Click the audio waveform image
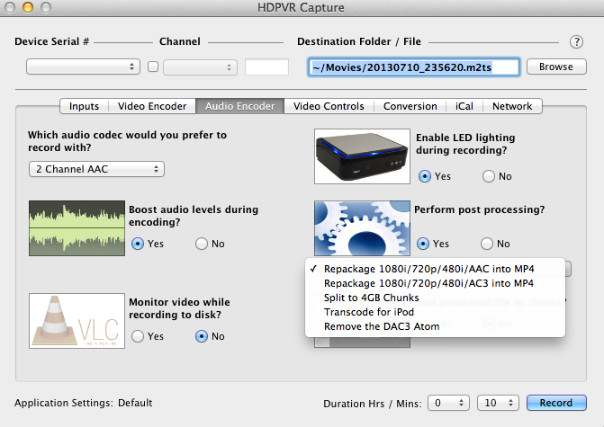604x427 pixels. point(76,227)
